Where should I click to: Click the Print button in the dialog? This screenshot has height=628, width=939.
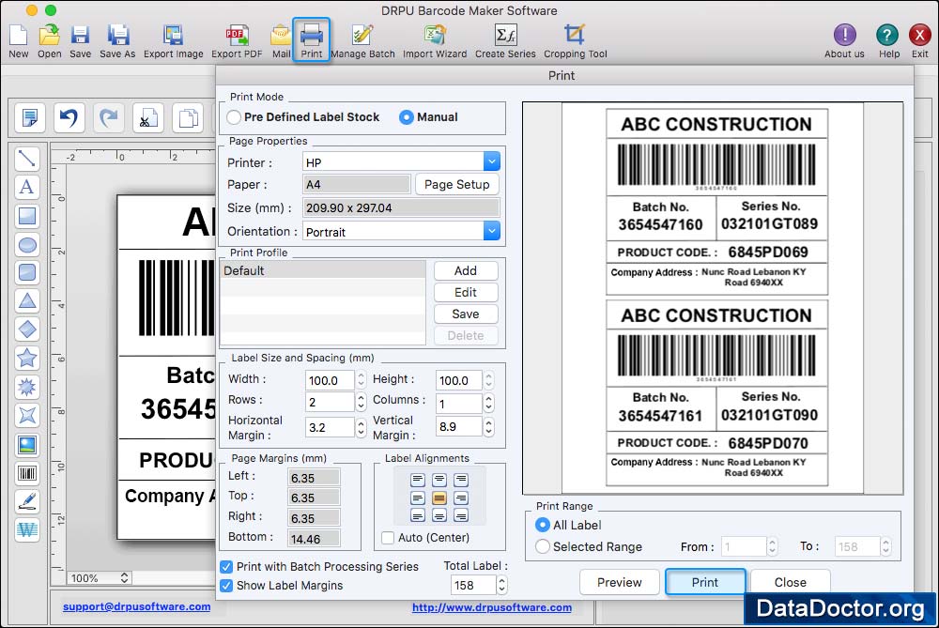[x=705, y=582]
